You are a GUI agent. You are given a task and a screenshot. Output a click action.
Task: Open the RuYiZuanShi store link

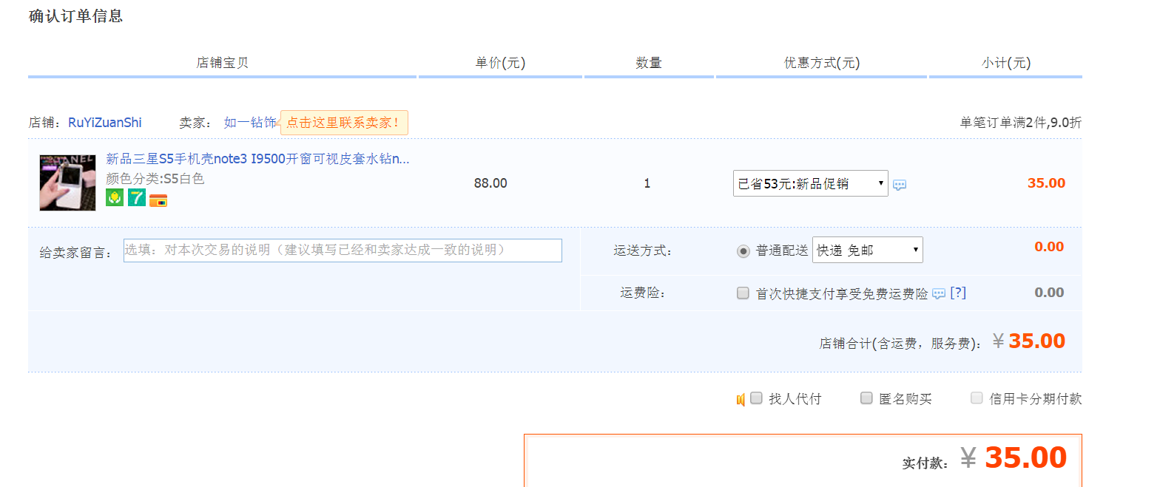tap(105, 123)
